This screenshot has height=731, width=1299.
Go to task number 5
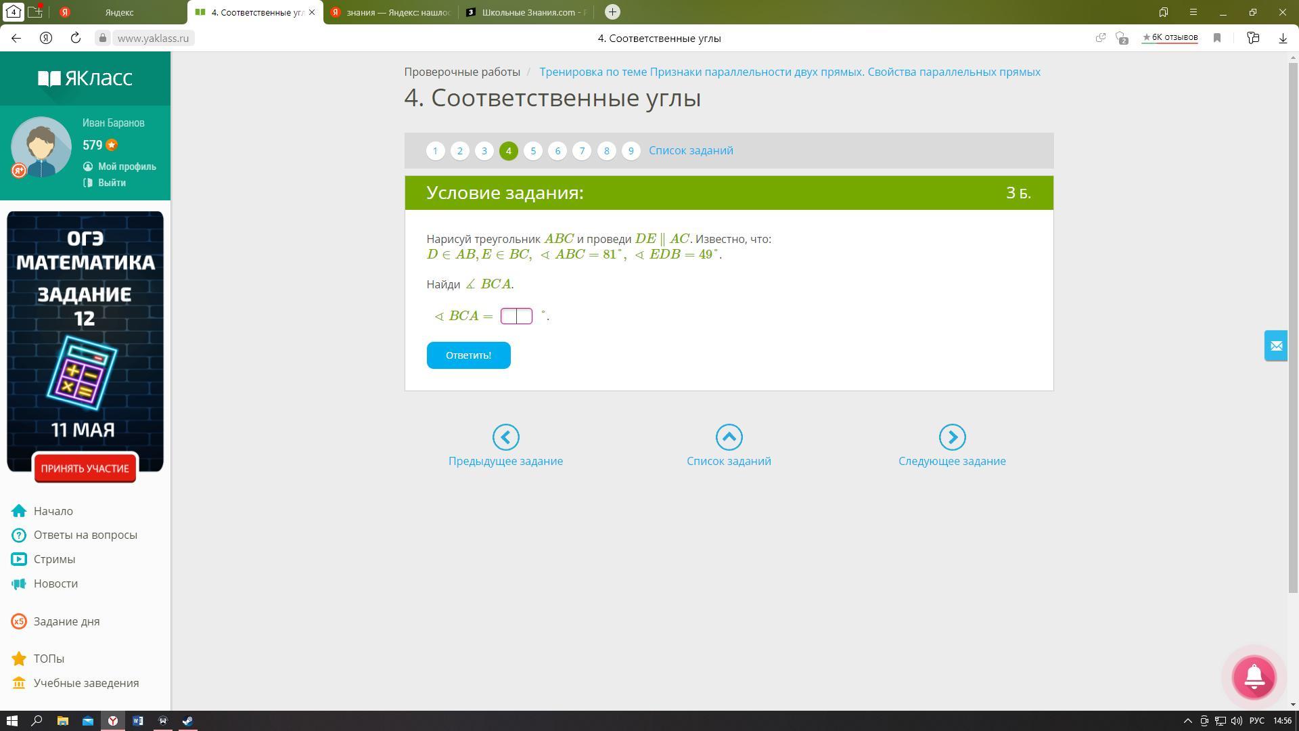[x=533, y=151]
